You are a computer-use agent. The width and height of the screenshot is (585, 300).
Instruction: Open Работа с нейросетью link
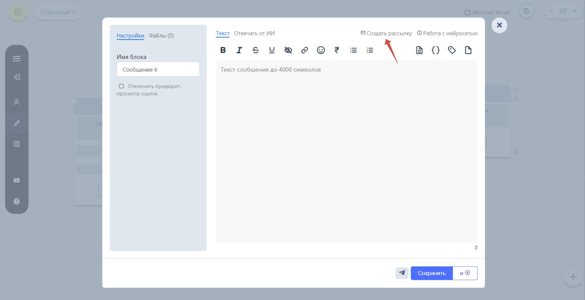coord(447,33)
